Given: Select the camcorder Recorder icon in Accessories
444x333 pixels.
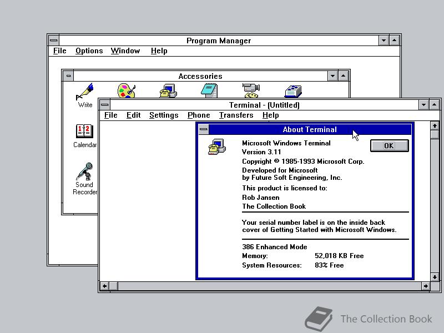Looking at the screenshot, I should pos(251,90).
